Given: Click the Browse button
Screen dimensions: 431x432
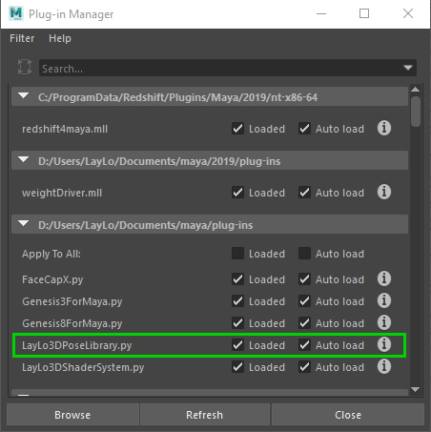Looking at the screenshot, I should coord(72,415).
